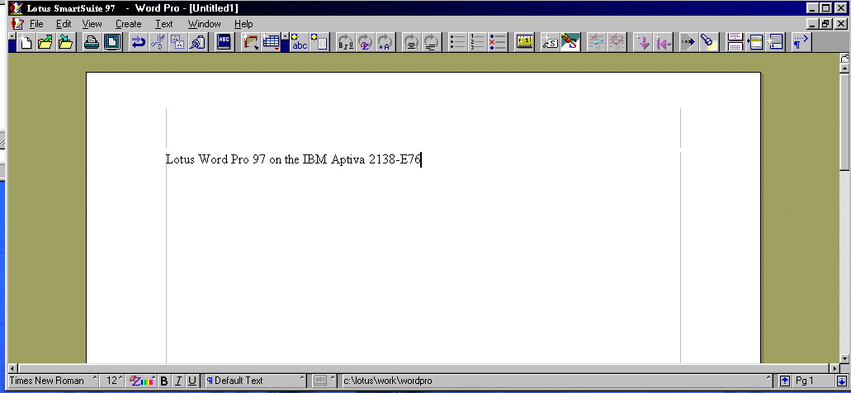Image resolution: width=851 pixels, height=393 pixels.
Task: Click the Create Table grid icon
Action: click(x=271, y=42)
